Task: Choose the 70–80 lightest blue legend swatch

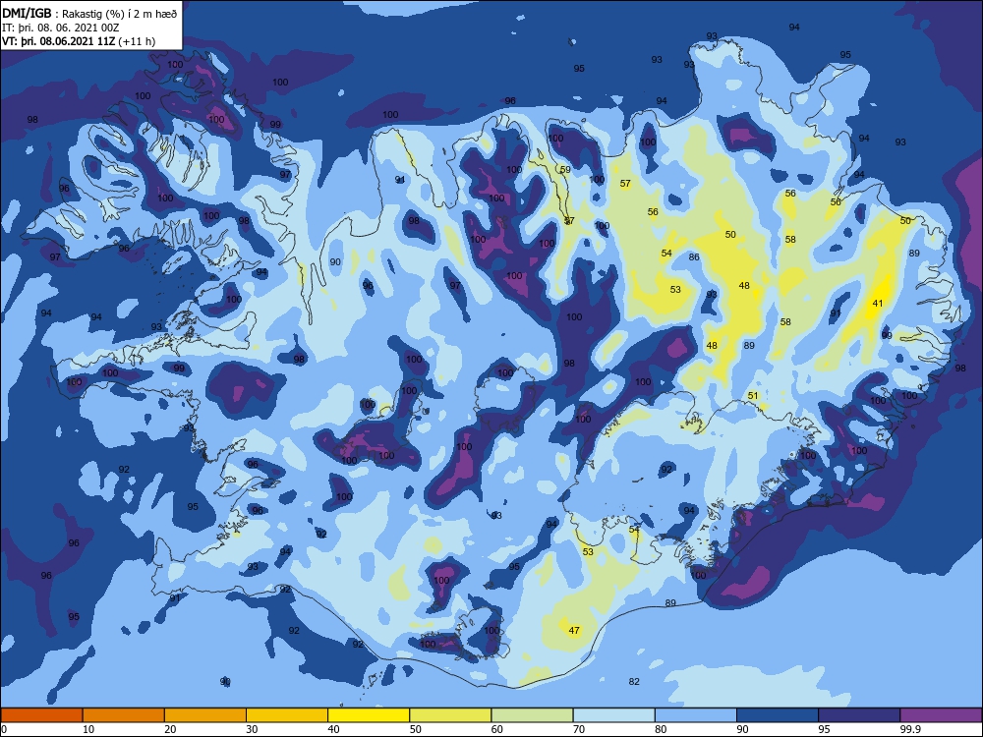Action: [613, 715]
